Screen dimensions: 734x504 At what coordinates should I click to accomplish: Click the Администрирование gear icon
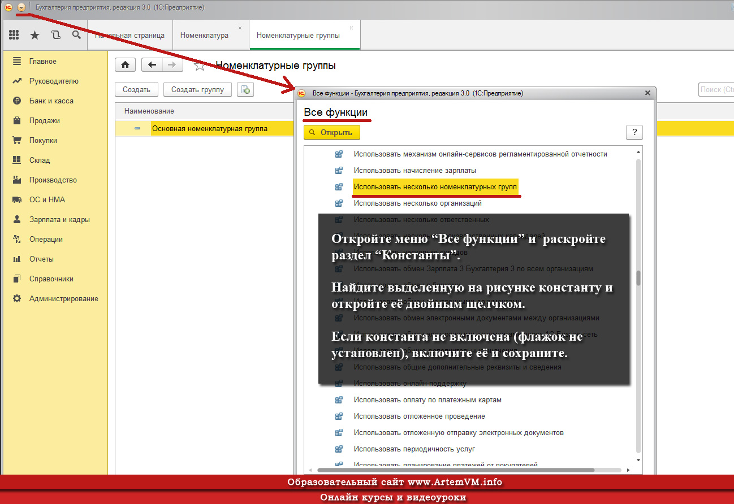tap(17, 298)
